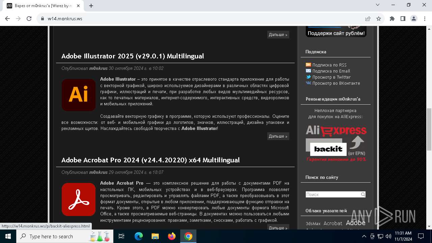The height and width of the screenshot is (243, 432).
Task: Click the address bar URL w14.monkrus.ws
Action: (65, 19)
